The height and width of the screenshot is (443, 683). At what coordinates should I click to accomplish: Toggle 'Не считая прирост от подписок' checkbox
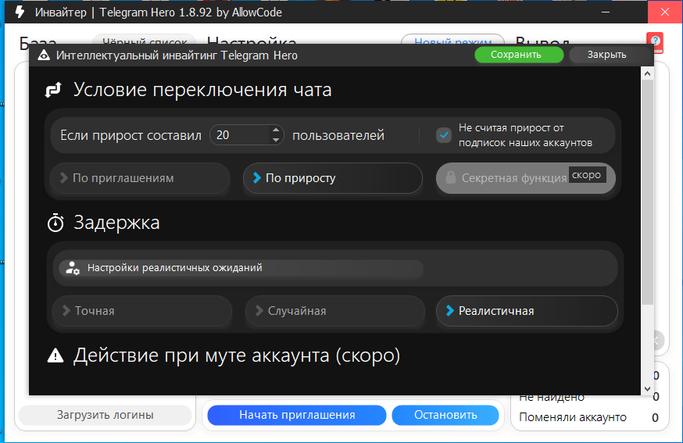point(443,135)
